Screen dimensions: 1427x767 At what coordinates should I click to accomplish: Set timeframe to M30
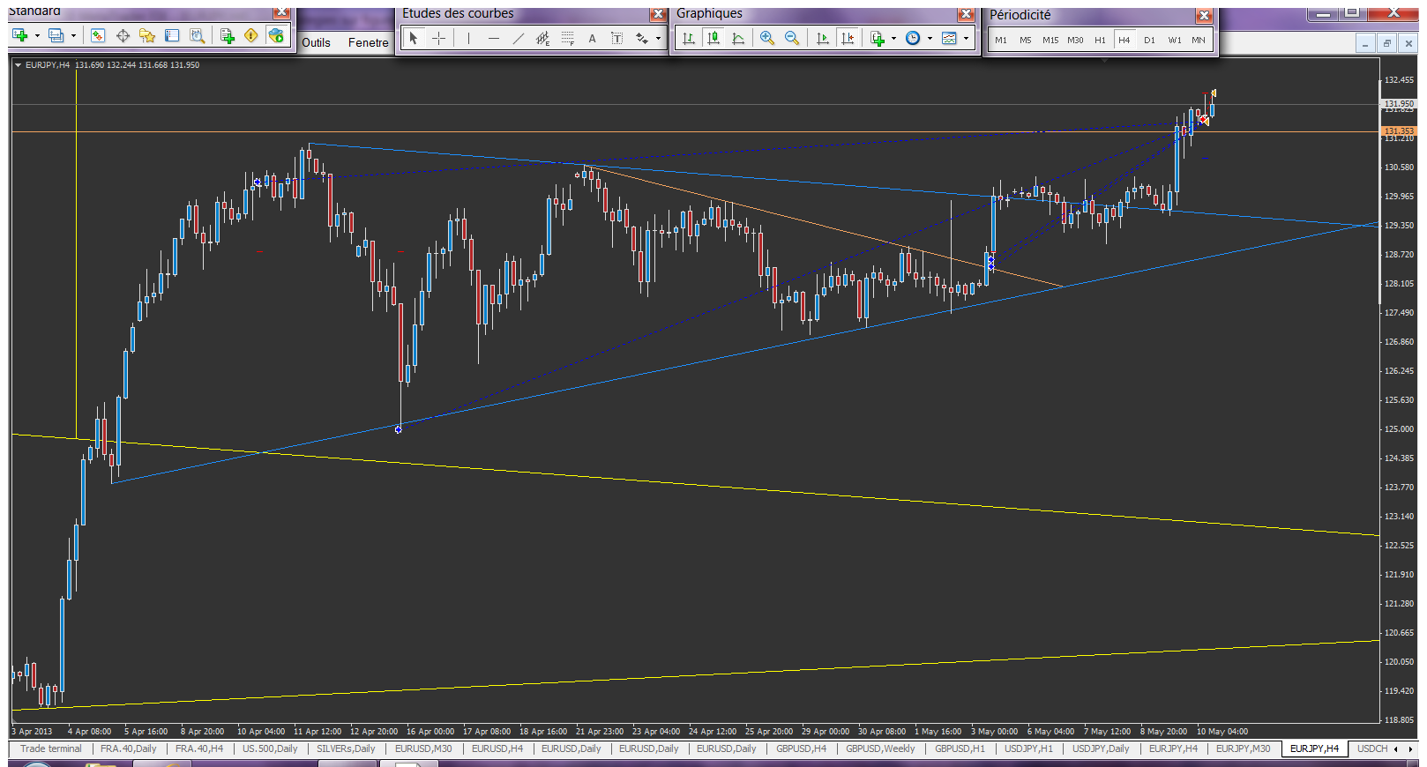[x=1075, y=40]
